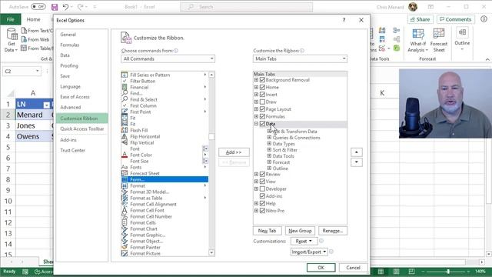Select the Formulas options category
The width and height of the screenshot is (492, 277).
click(70, 45)
